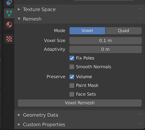Screen dimensions: 145x130
Task: Click the Voxel Size field
Action: [106, 41]
